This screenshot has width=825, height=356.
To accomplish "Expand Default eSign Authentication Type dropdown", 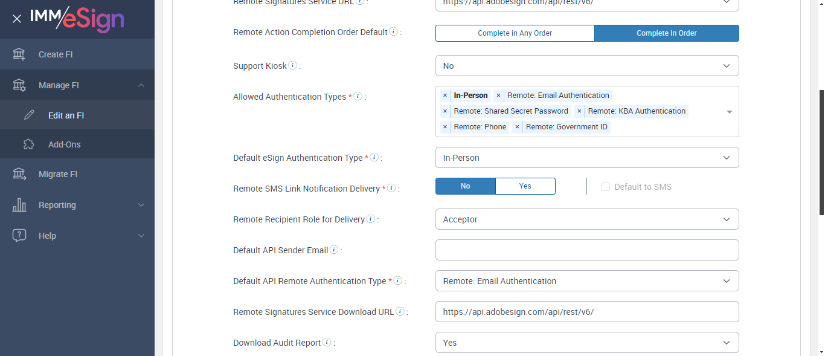I will (586, 158).
